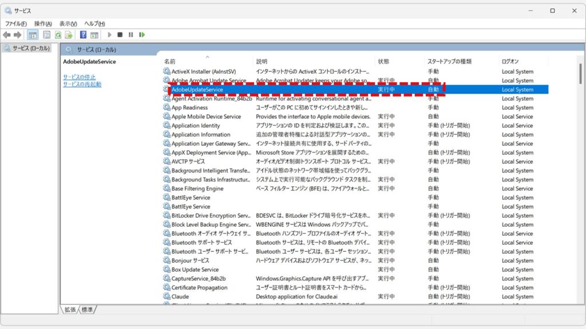Click the Start Service play icon

[109, 35]
